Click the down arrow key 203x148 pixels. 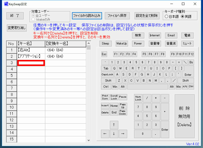tap(114, 134)
